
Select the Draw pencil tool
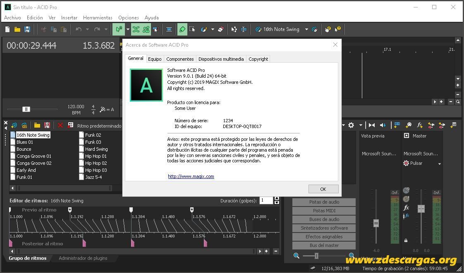[182, 29]
